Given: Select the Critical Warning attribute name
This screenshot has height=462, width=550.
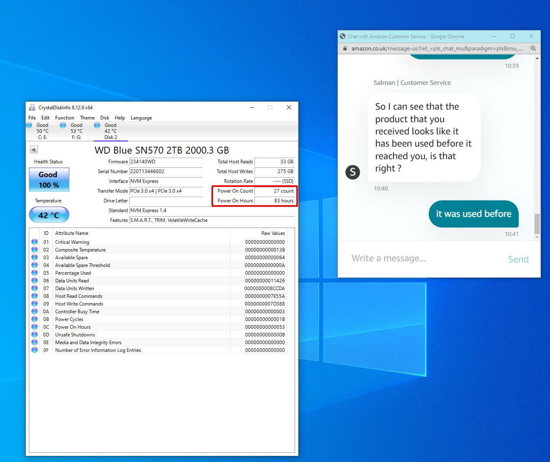Looking at the screenshot, I should [x=72, y=242].
